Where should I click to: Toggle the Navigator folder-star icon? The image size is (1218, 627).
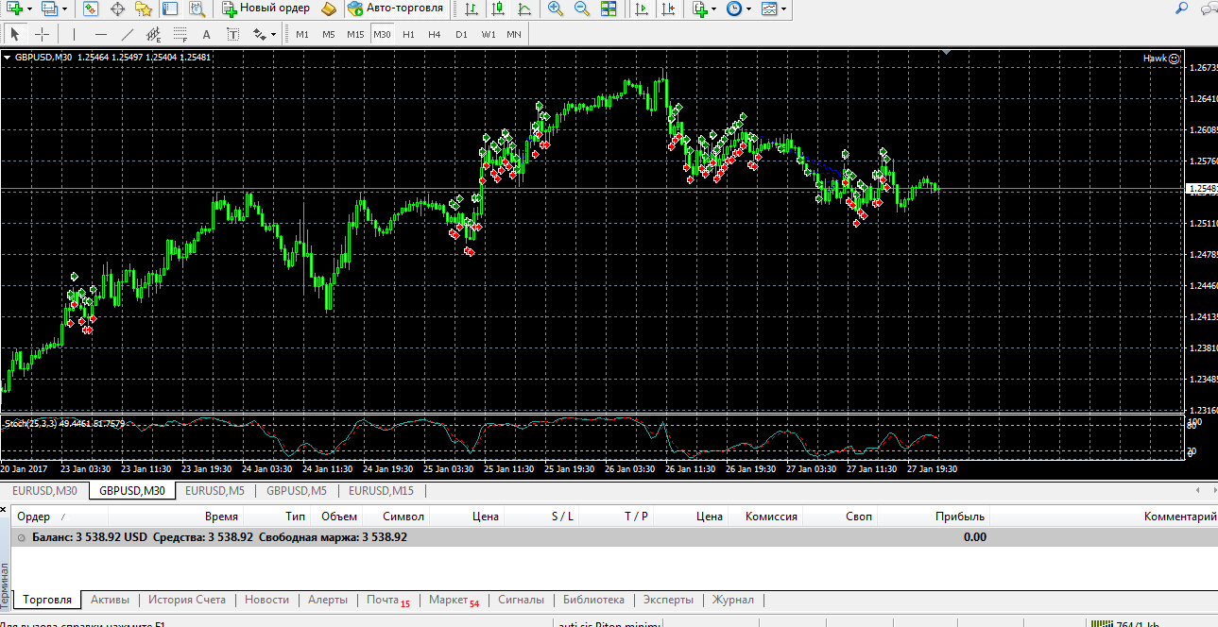point(144,8)
